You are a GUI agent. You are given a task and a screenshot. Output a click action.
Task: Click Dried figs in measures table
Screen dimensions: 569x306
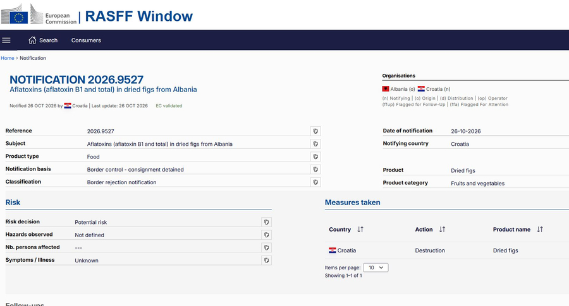pos(506,250)
